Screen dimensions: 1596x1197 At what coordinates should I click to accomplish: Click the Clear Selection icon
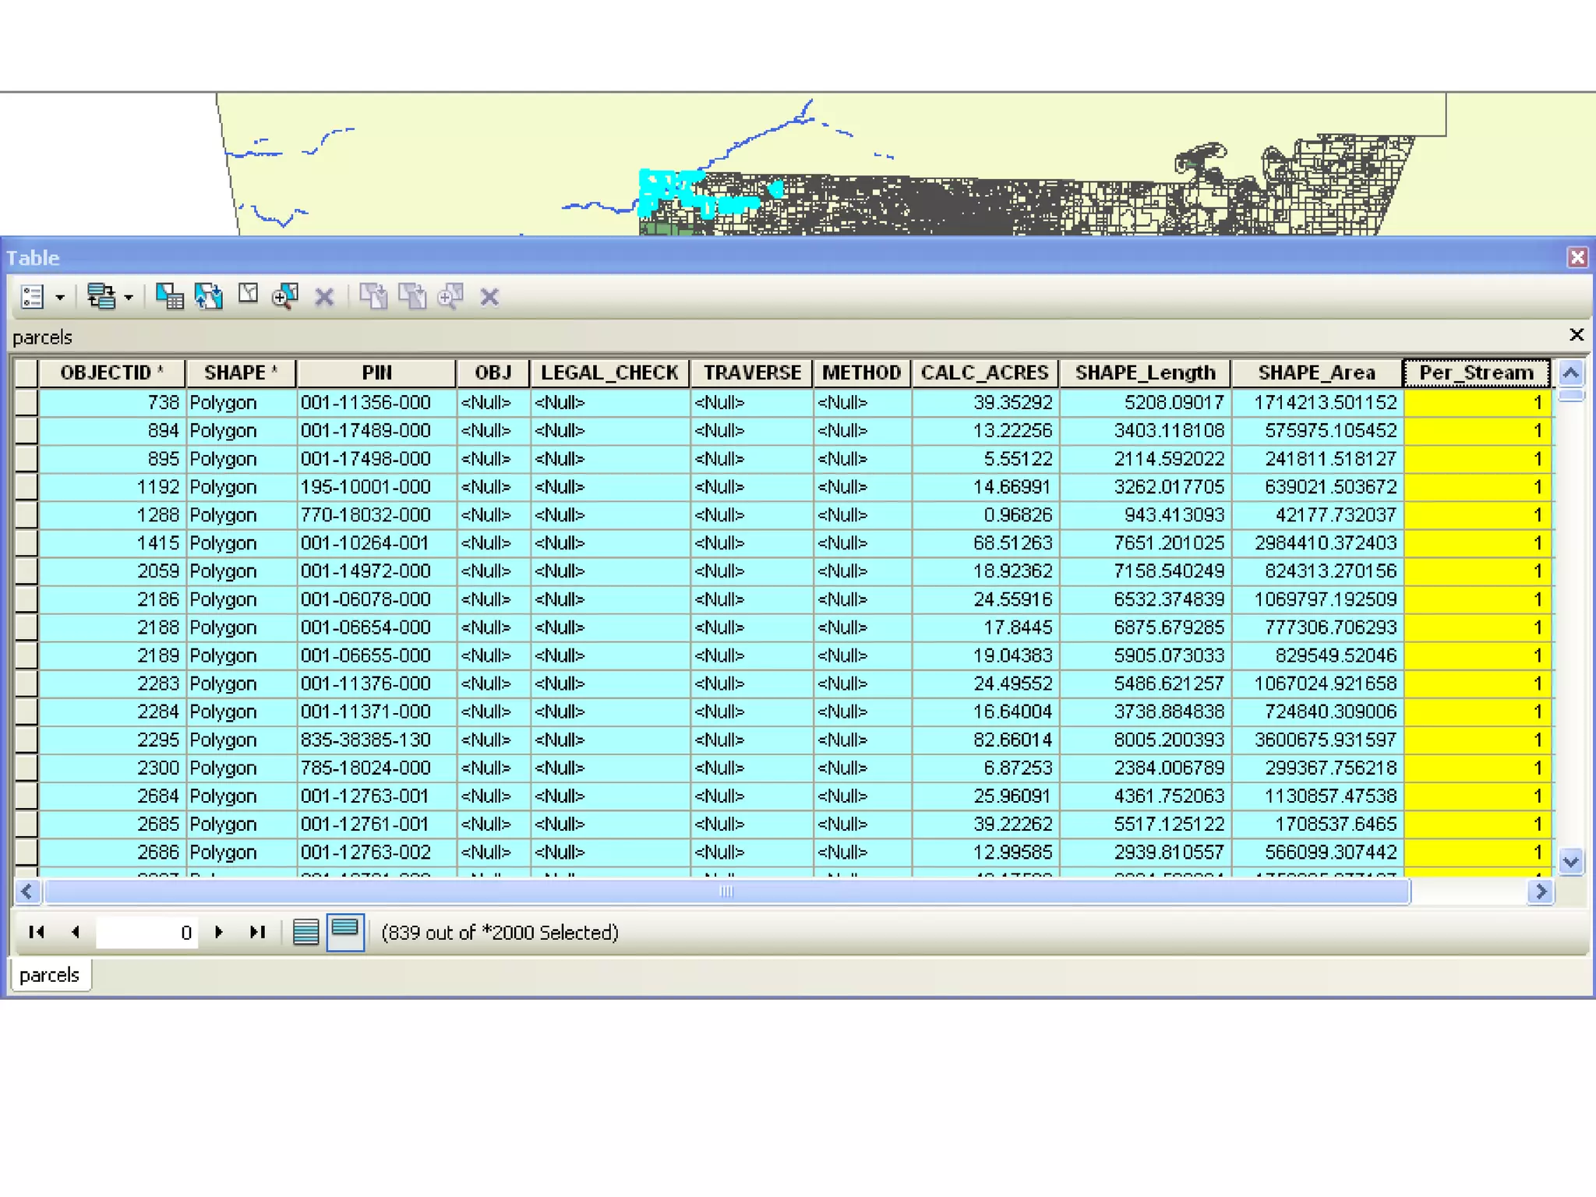248,295
